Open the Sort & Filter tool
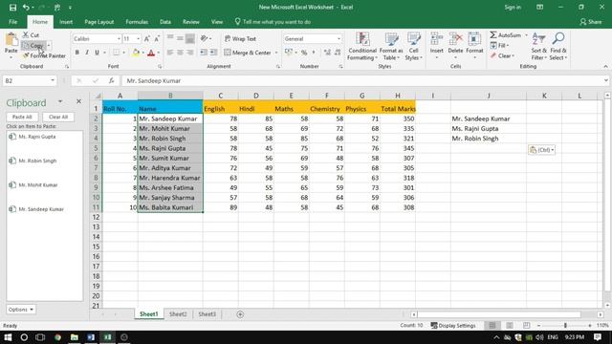This screenshot has height=344, width=612. coord(538,46)
